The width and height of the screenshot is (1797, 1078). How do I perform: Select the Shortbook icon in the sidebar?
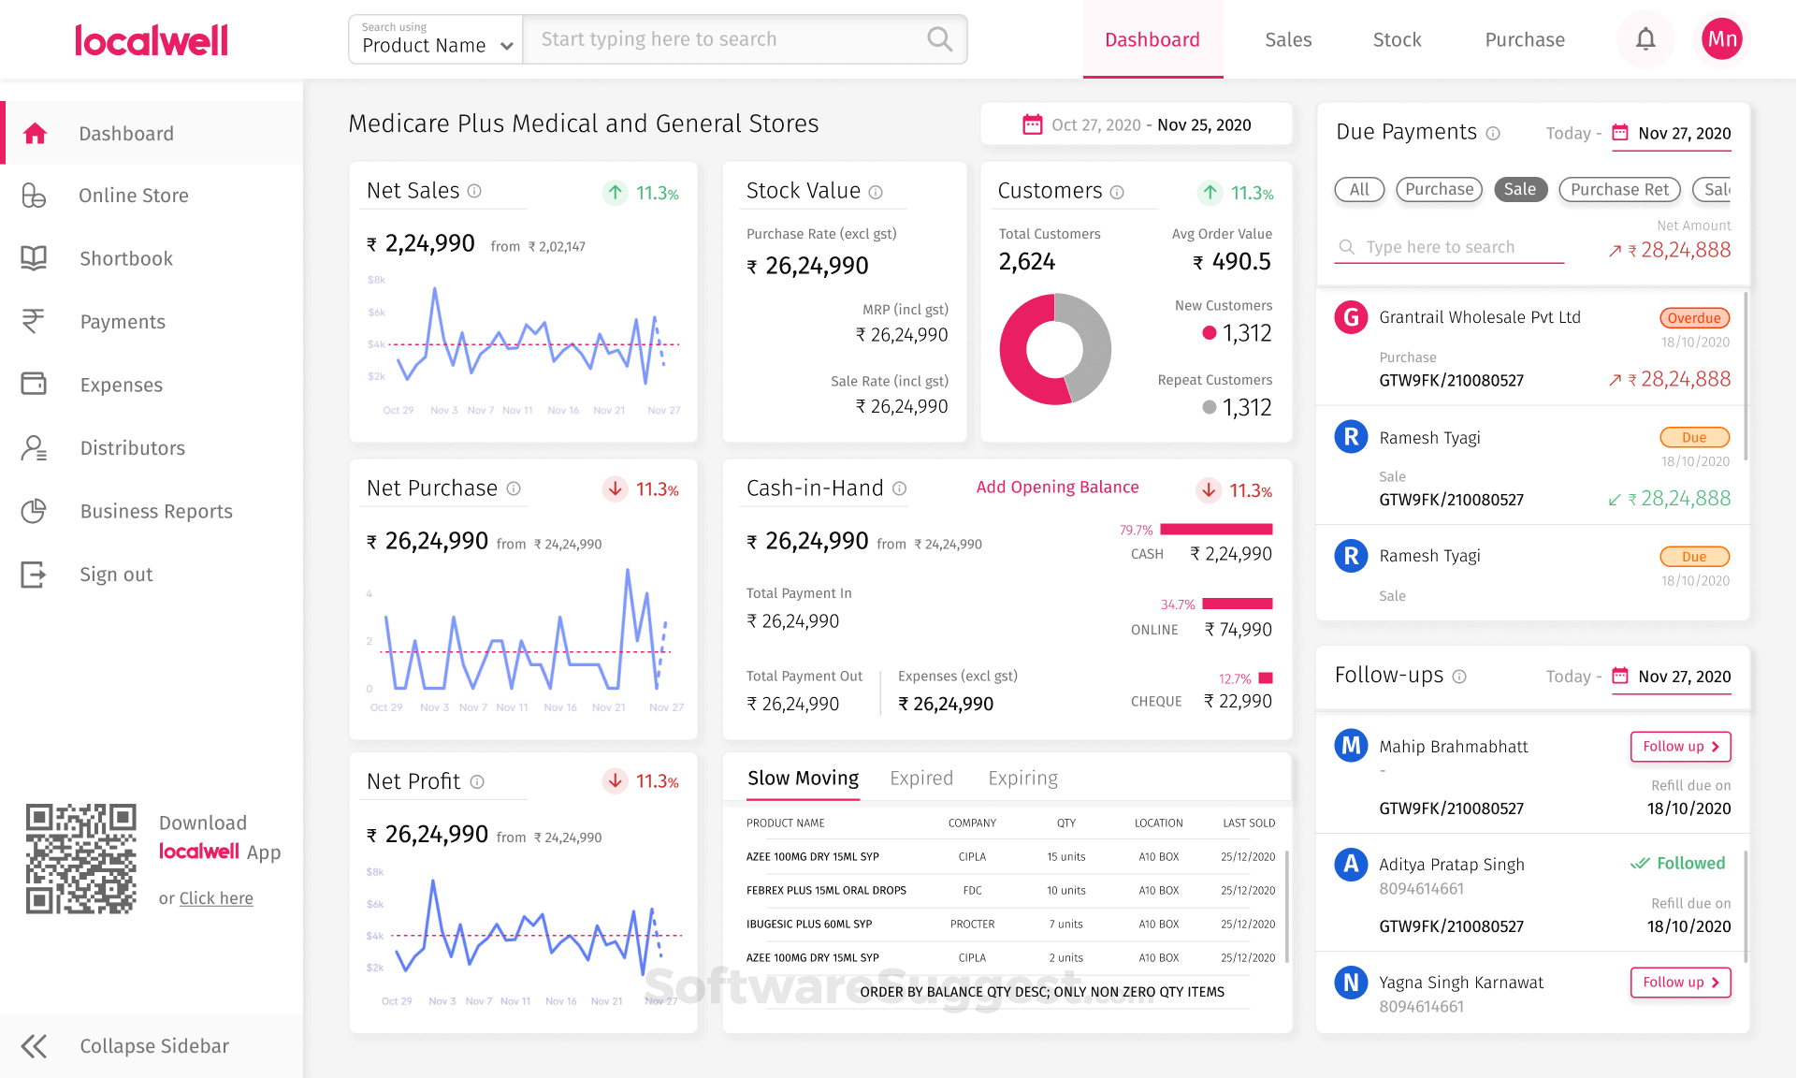coord(35,258)
